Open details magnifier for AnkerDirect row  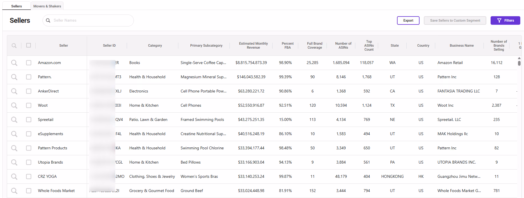click(14, 91)
